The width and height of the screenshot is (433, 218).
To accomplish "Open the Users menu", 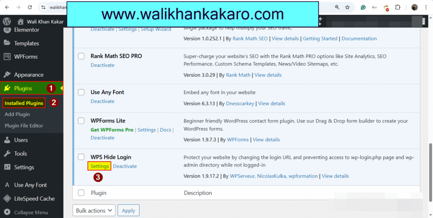I will [x=21, y=140].
